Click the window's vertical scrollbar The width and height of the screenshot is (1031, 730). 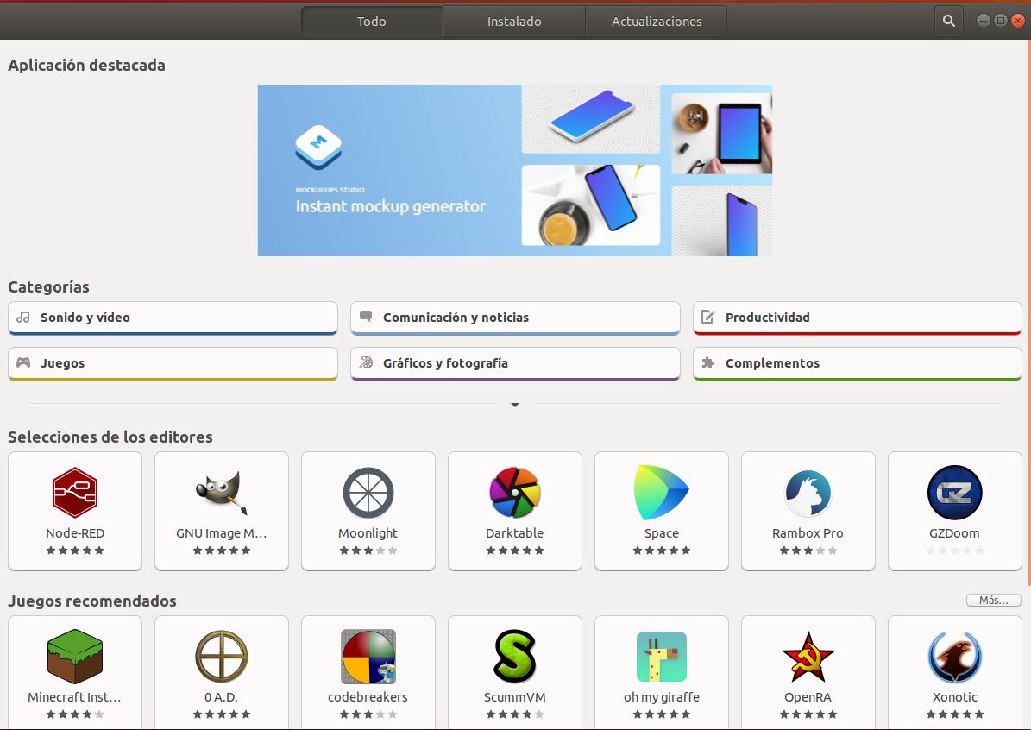1028,312
